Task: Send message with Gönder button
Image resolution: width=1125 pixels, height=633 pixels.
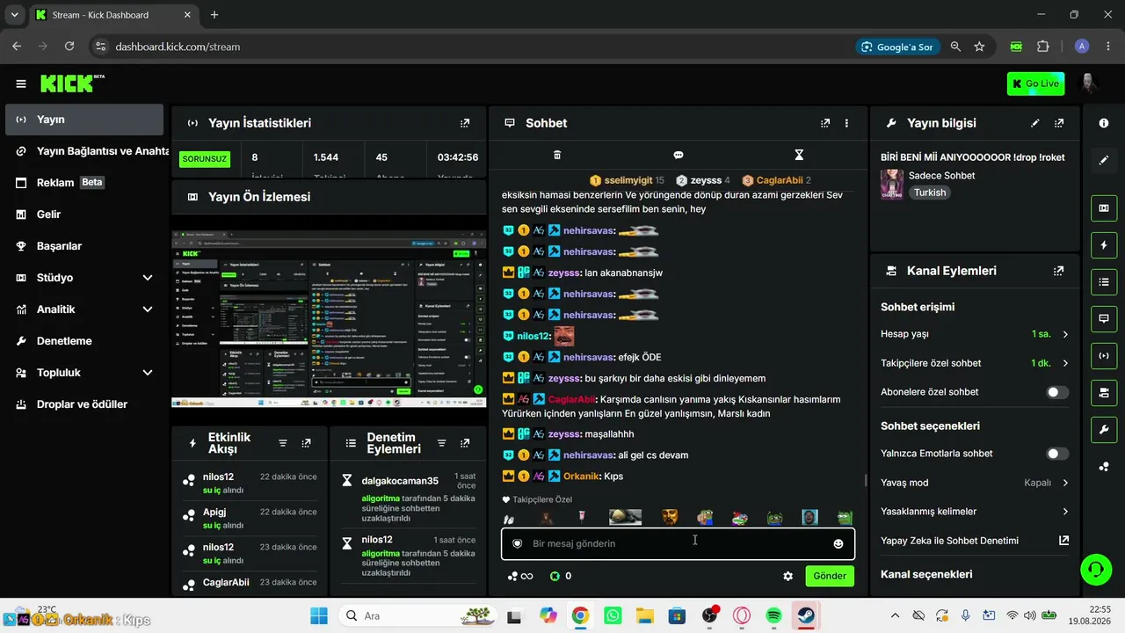Action: pos(830,576)
